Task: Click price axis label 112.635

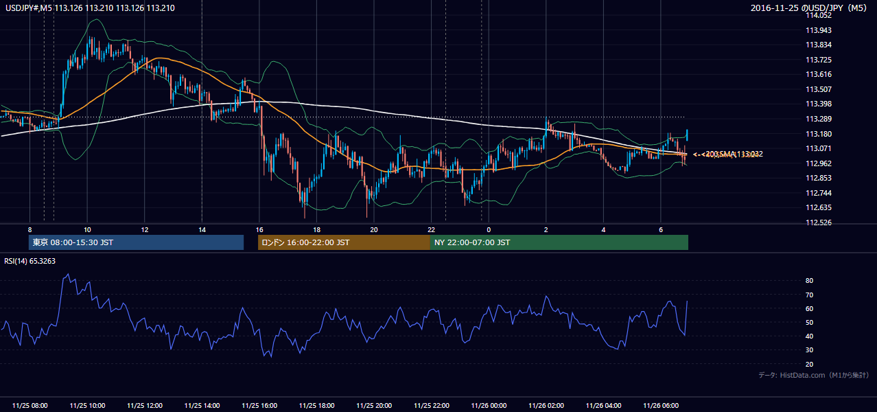Action: [818, 207]
